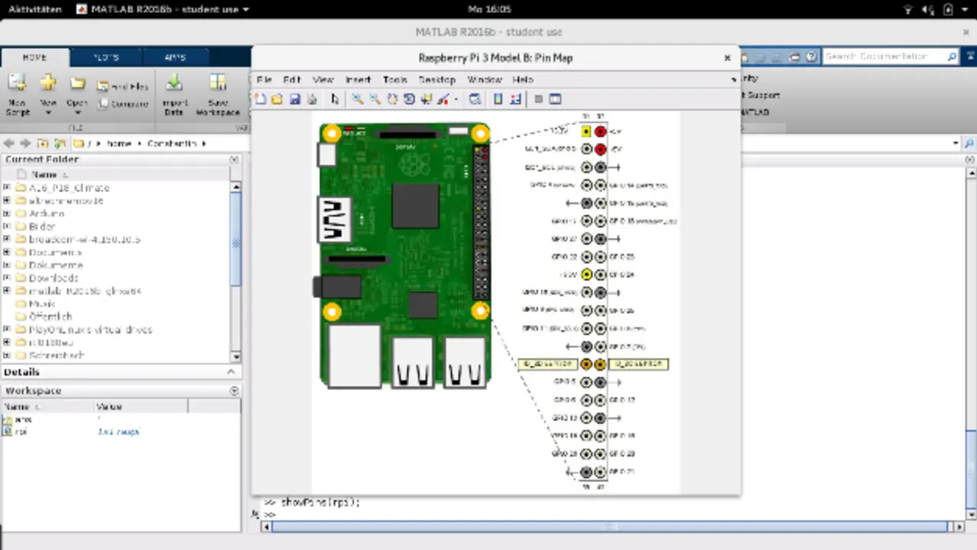Click the Compare button

click(x=123, y=104)
